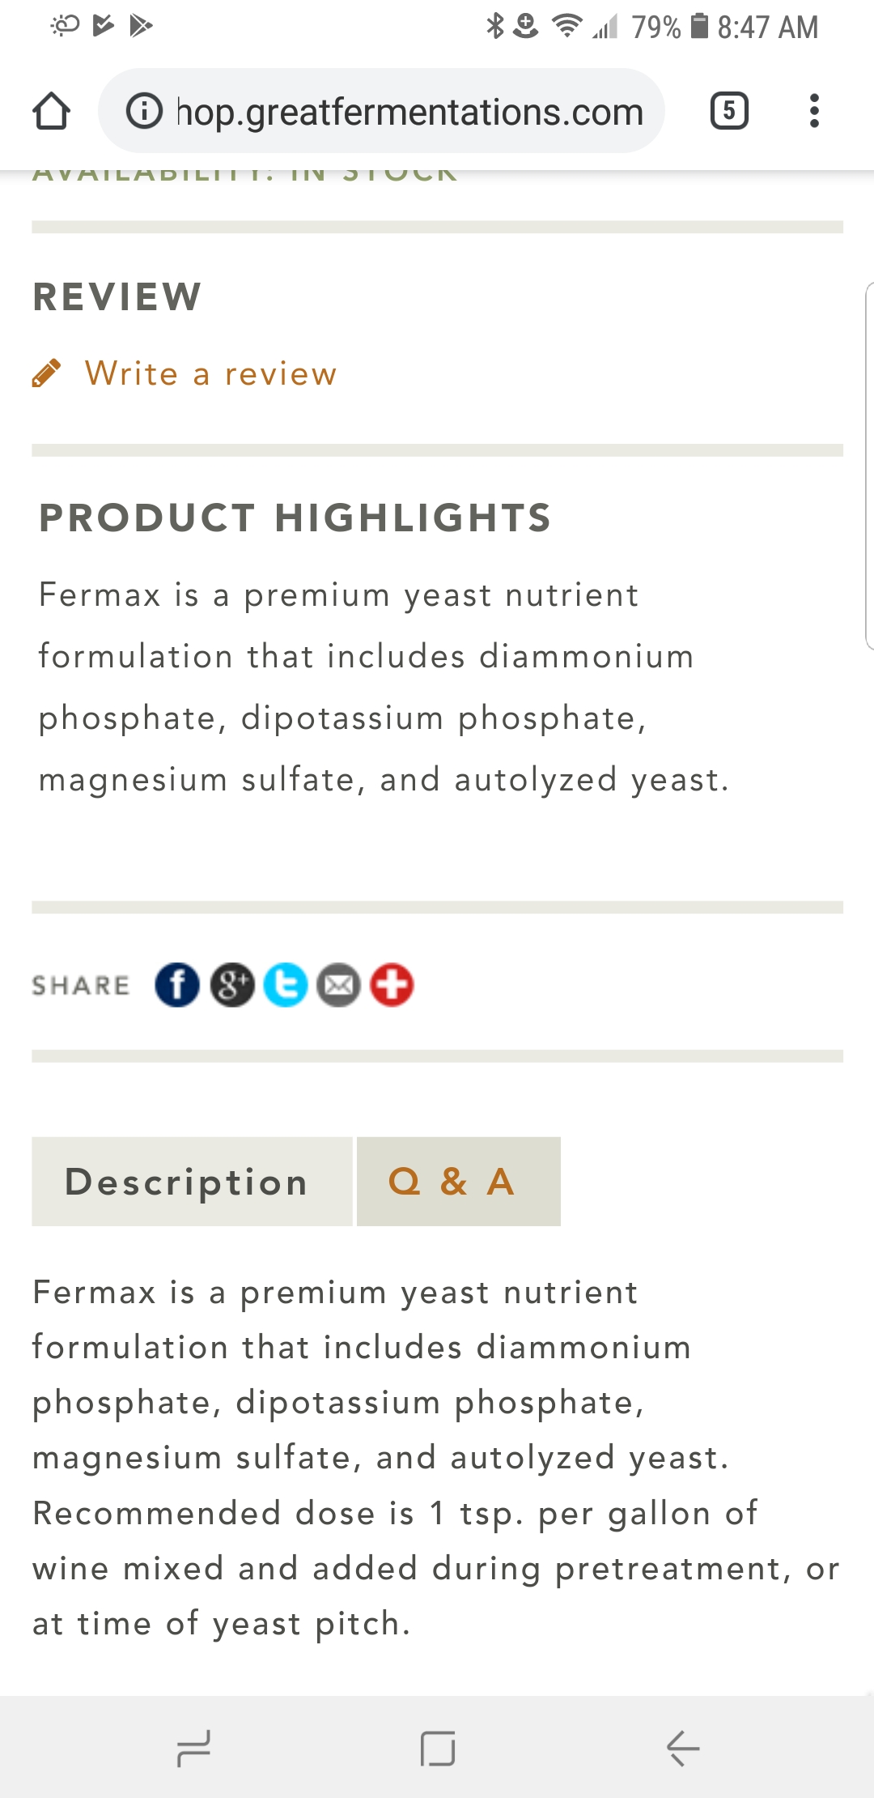Tap the Android home navigation button

(438, 1749)
